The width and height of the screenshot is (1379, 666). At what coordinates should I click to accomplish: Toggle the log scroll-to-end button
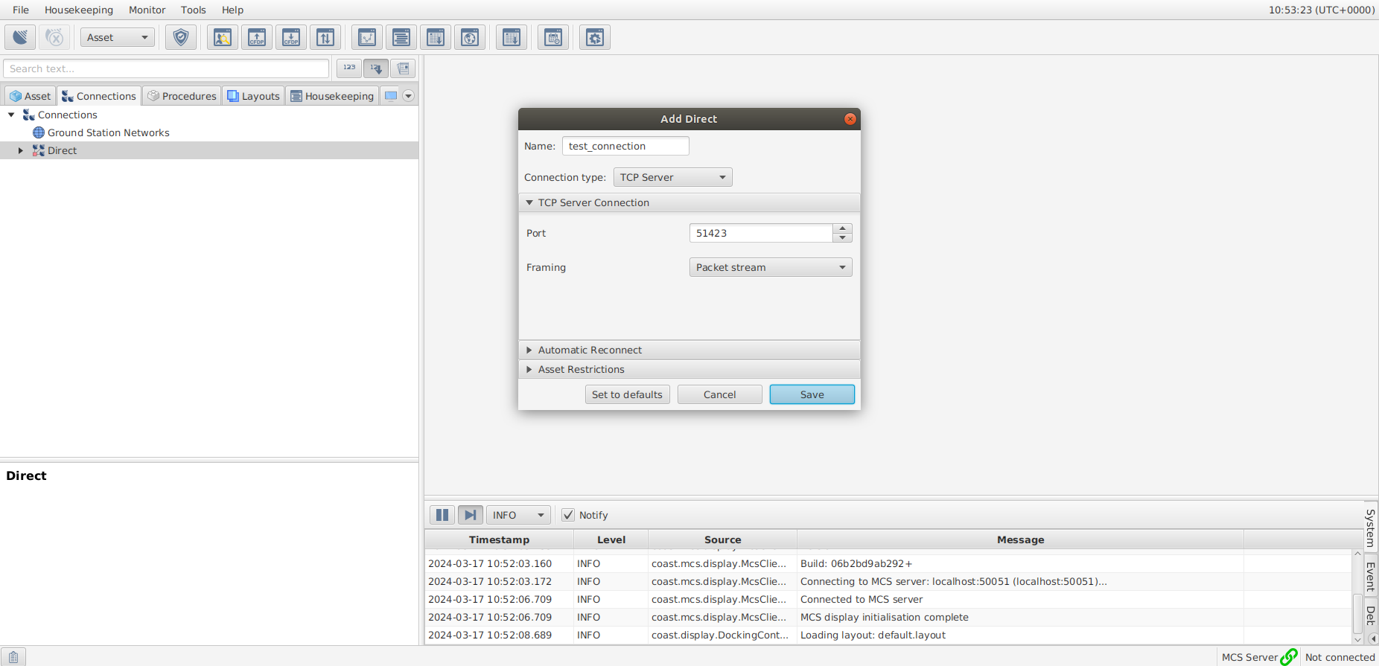click(470, 515)
